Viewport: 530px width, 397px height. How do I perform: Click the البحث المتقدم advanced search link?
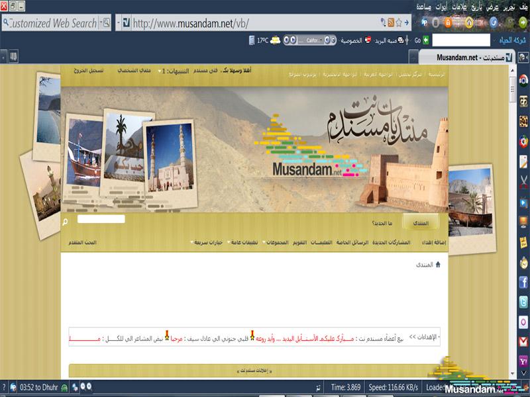(x=82, y=242)
